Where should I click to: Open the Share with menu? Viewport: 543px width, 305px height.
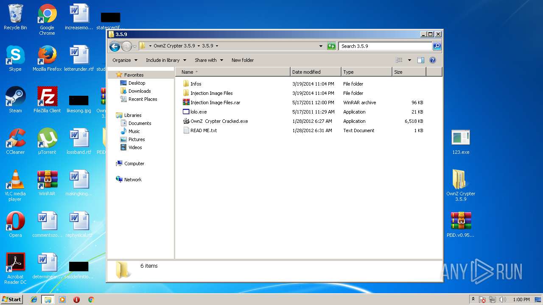tap(209, 60)
